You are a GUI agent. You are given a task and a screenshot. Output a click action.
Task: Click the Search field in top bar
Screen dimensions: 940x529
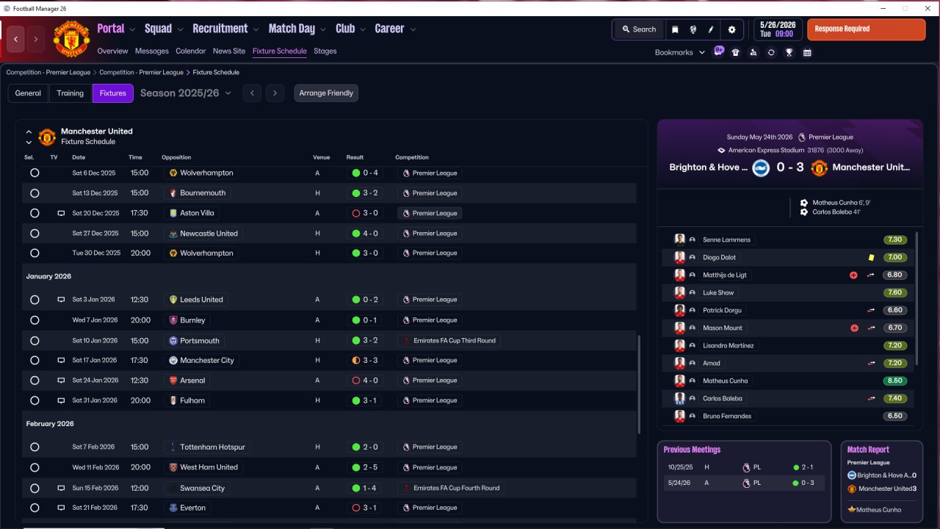(639, 29)
